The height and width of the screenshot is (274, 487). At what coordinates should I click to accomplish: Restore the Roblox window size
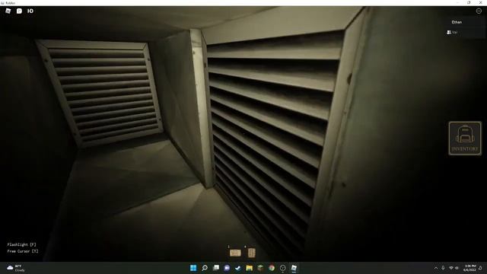[x=469, y=2]
